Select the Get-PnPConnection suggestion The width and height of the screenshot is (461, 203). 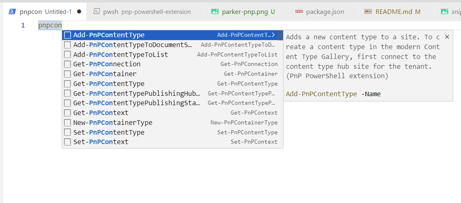pyautogui.click(x=173, y=64)
